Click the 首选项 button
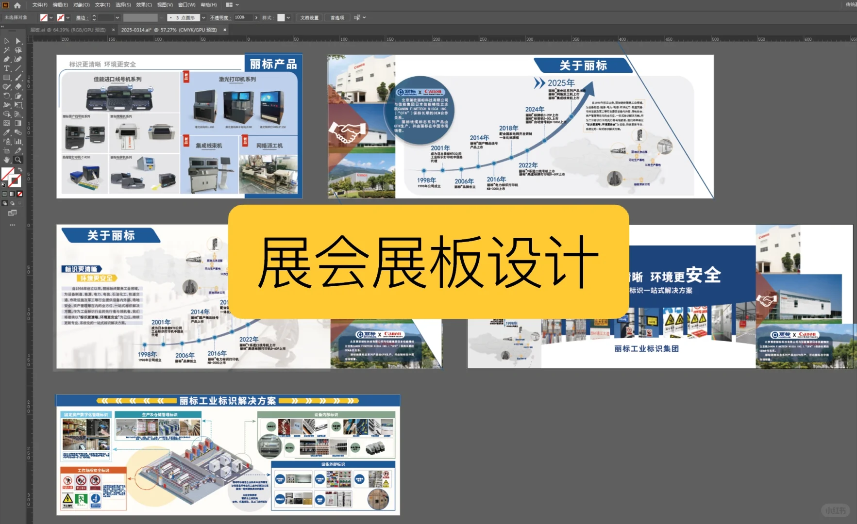Viewport: 857px width, 524px height. (337, 17)
